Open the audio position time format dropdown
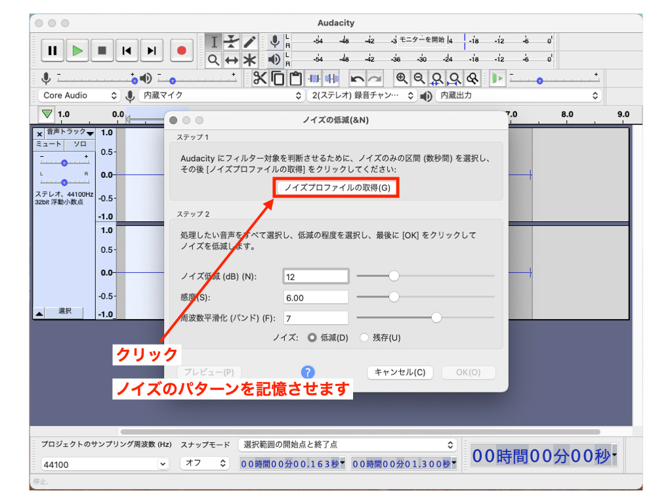Screen dimensions: 672x504 [x=614, y=455]
